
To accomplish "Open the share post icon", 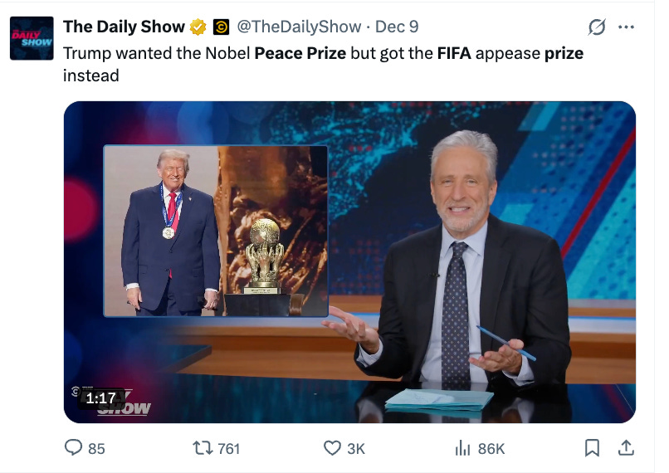I will pyautogui.click(x=626, y=448).
